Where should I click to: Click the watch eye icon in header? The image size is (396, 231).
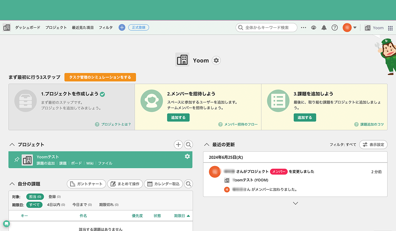313,28
